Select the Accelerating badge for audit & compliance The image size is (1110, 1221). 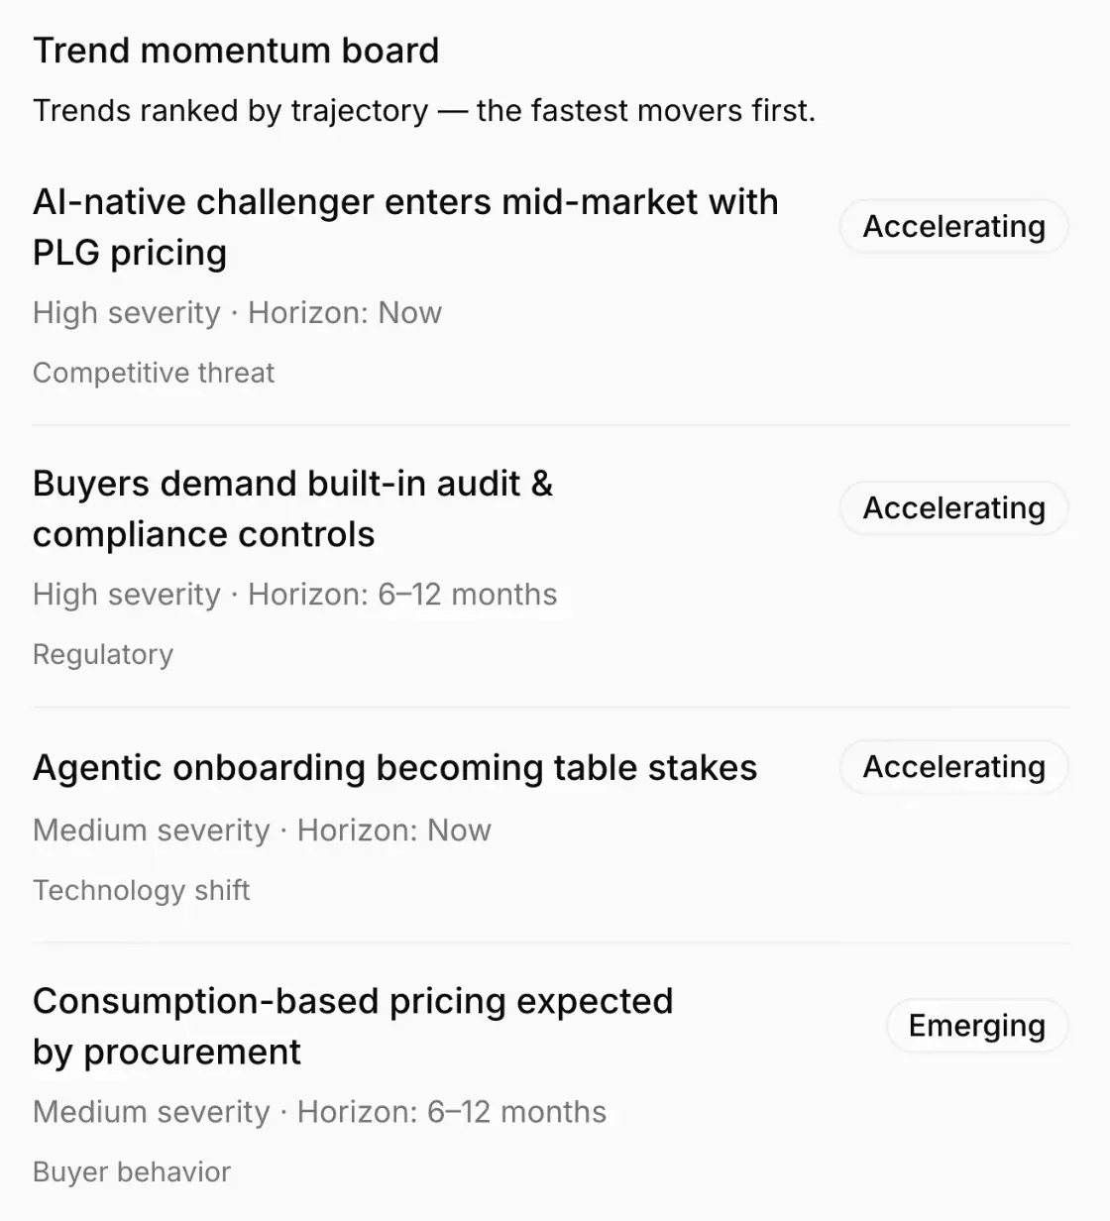[953, 508]
